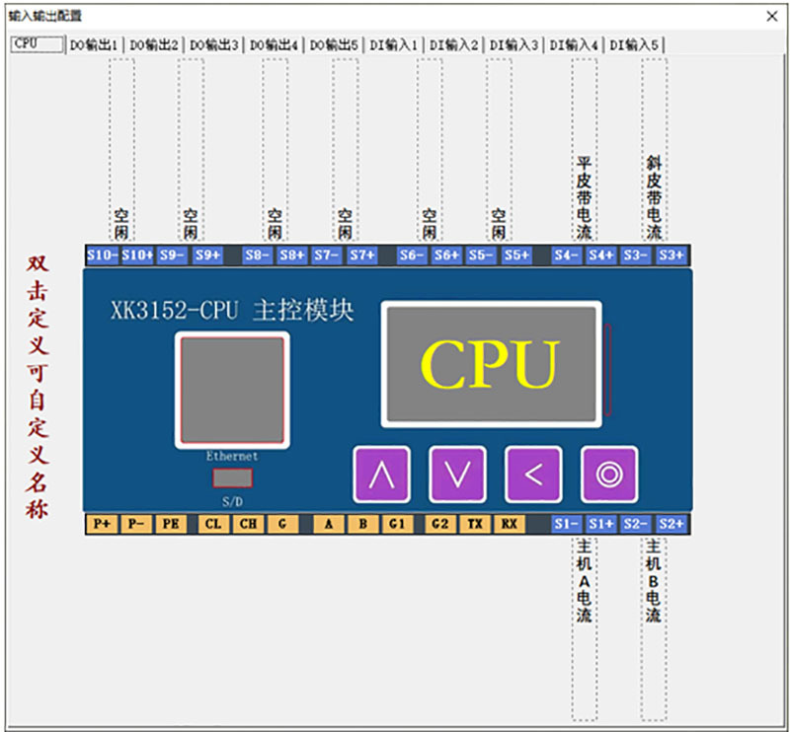
Task: Click the RX terminal
Action: coord(510,524)
